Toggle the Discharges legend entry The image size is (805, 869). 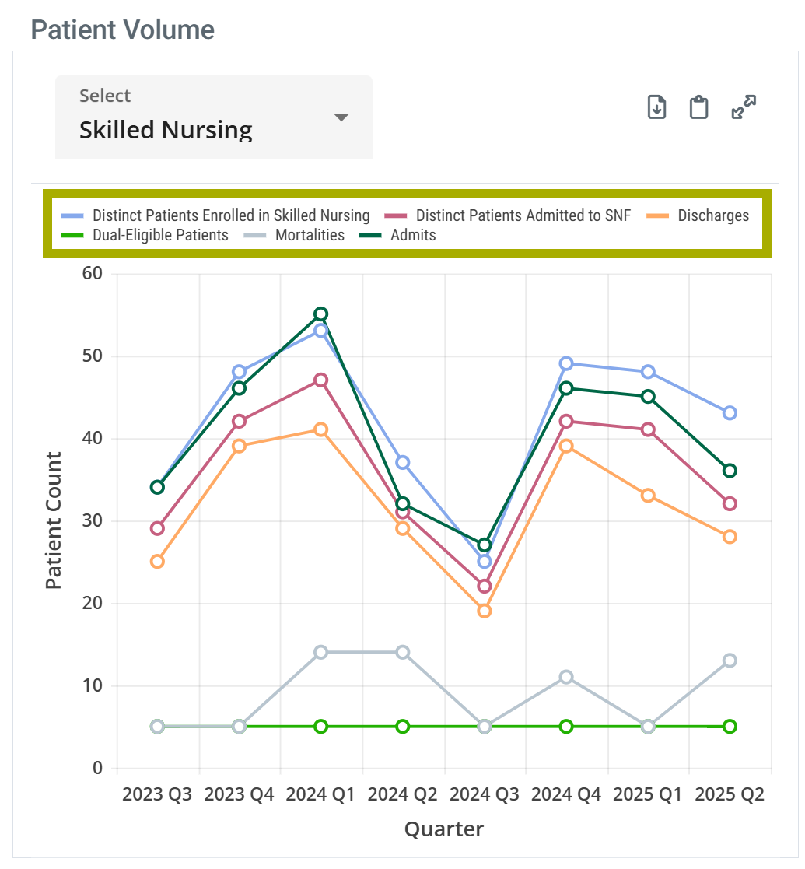click(x=713, y=215)
